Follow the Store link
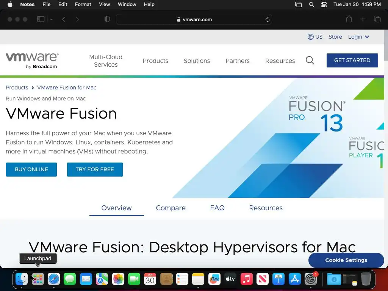The image size is (388, 291). (x=335, y=37)
